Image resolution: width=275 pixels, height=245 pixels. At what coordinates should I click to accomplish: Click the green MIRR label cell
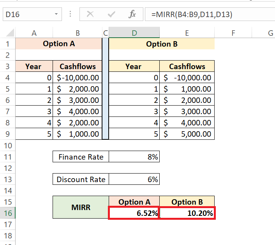pos(81,207)
